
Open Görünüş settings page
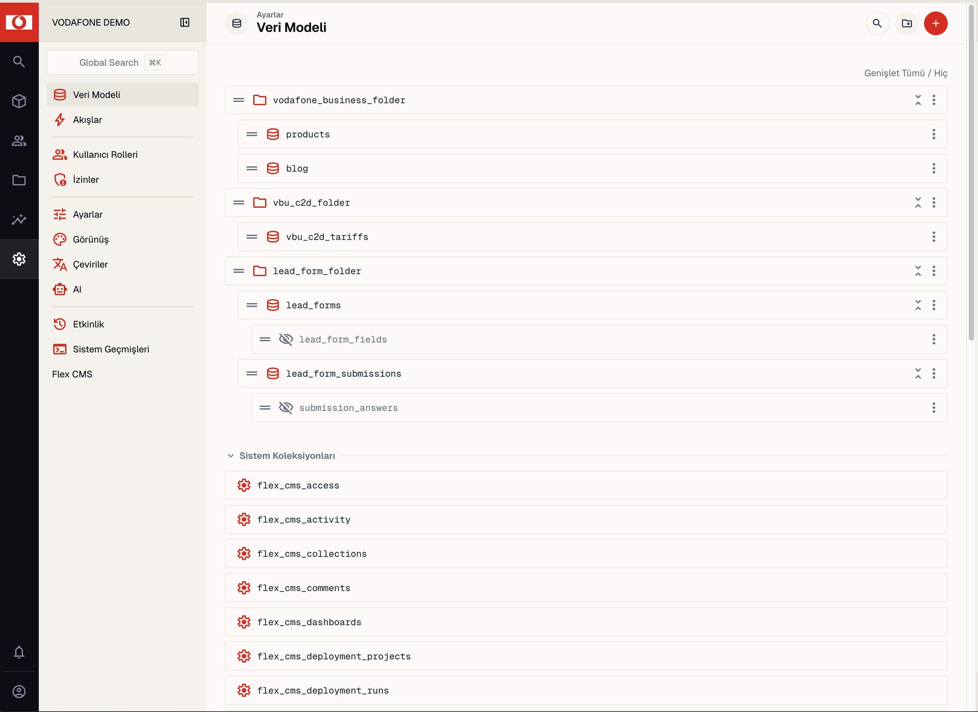(x=122, y=239)
